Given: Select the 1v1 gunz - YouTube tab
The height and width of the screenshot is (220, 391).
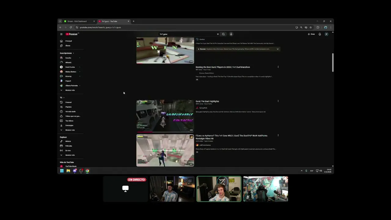Looking at the screenshot, I should coord(114,21).
